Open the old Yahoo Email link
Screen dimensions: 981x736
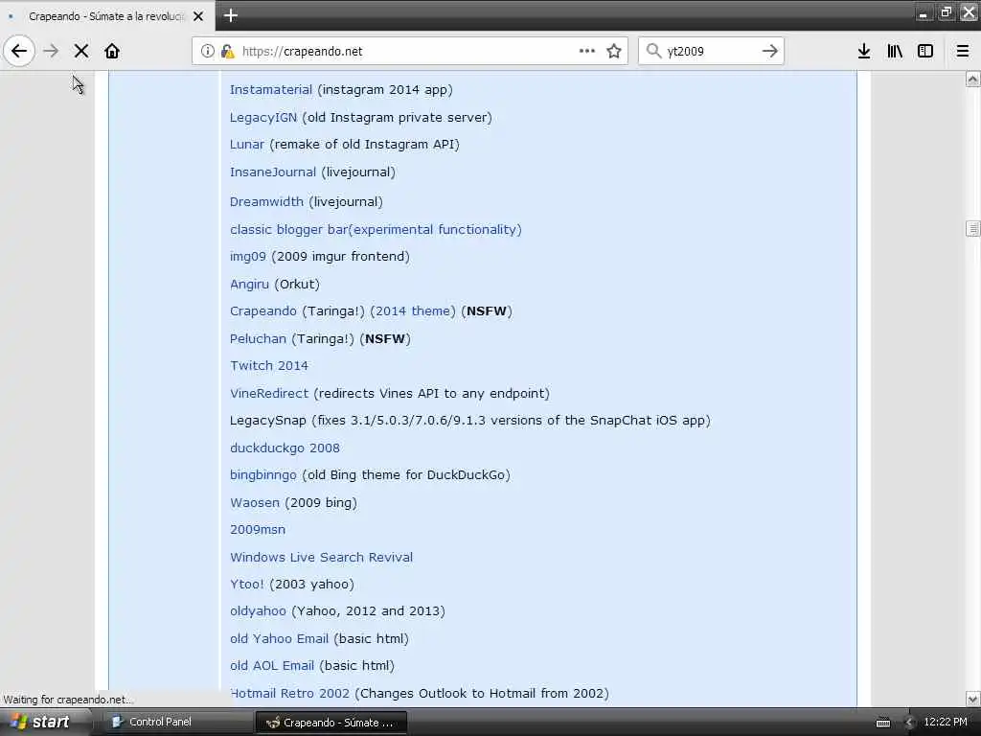click(x=279, y=638)
